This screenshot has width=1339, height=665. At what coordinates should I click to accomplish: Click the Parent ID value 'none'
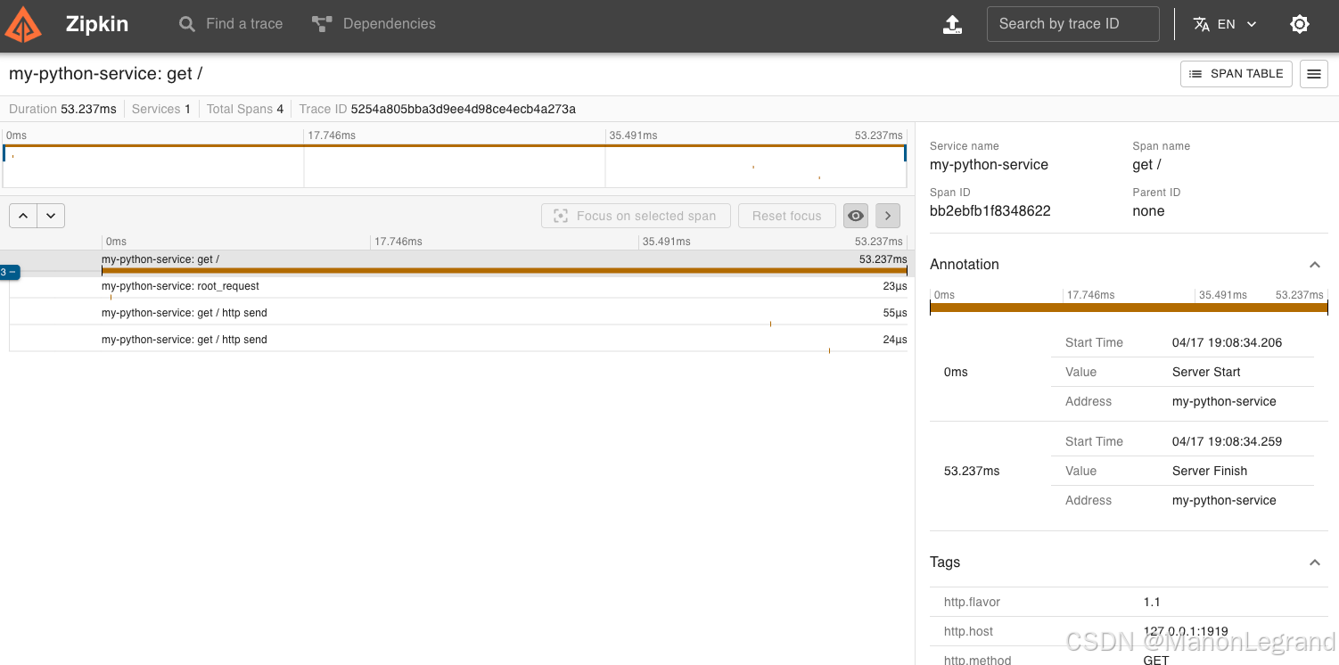1148,211
